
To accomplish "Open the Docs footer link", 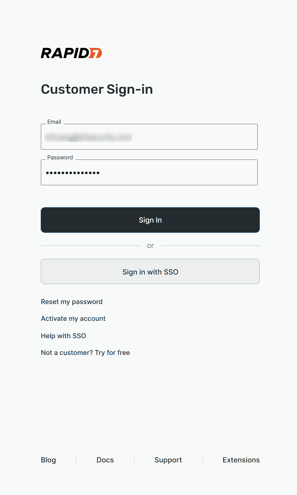I will pos(105,460).
